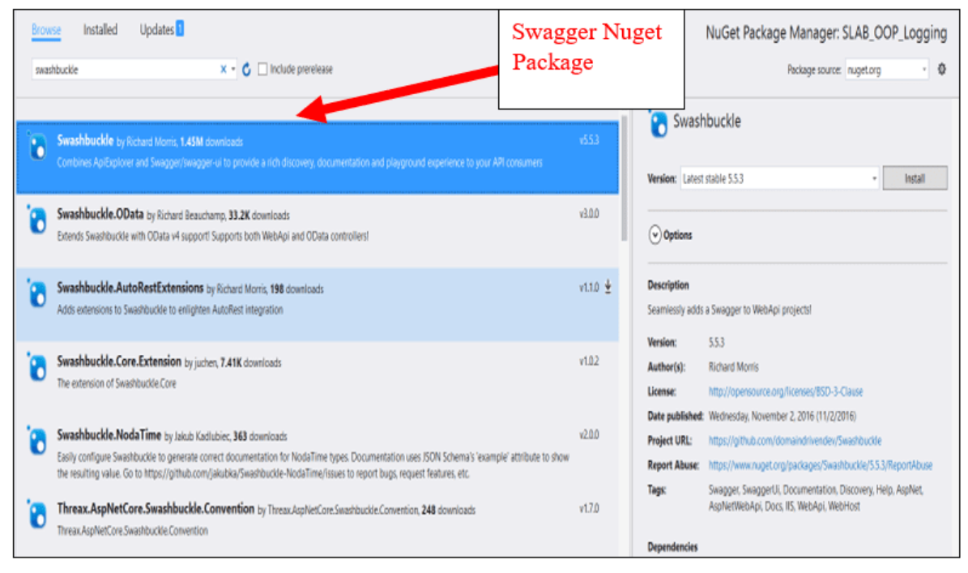This screenshot has height=573, width=968.
Task: Switch to the Installed tab
Action: [100, 29]
